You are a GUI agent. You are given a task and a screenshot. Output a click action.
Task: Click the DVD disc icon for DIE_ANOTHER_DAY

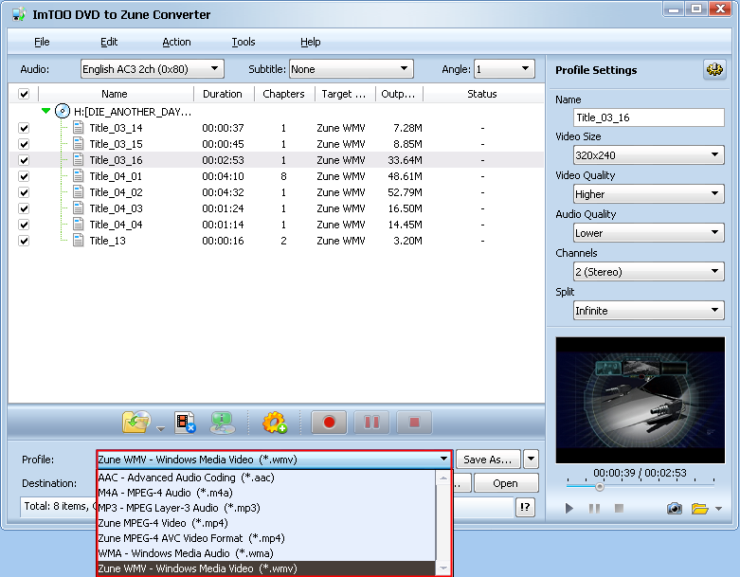(x=63, y=112)
